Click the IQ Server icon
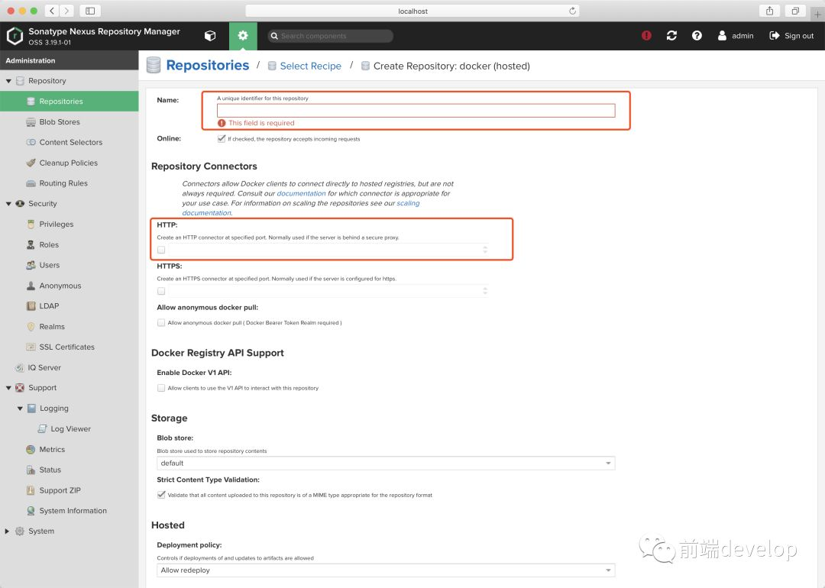This screenshot has height=588, width=825. 19,367
